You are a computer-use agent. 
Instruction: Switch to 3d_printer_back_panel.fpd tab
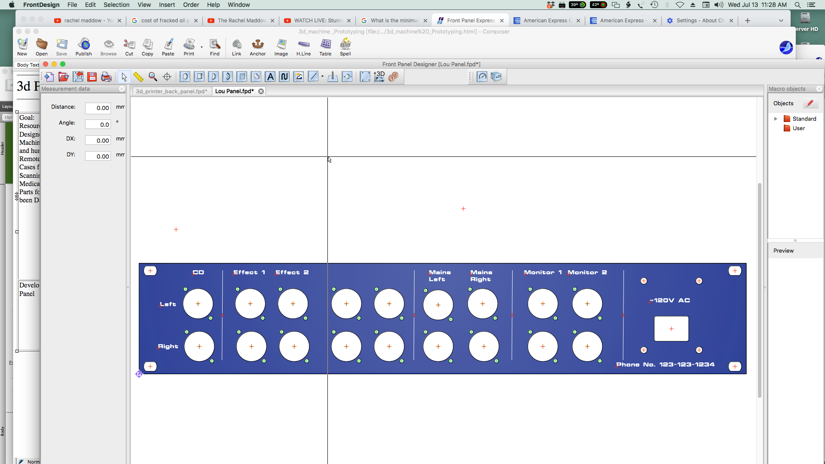171,91
